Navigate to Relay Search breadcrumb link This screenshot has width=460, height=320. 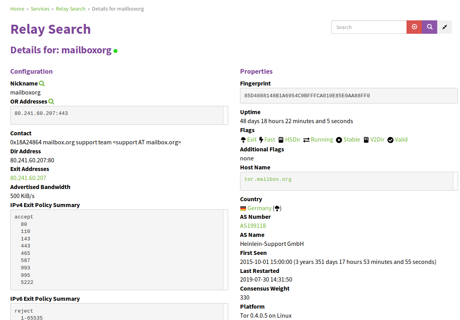(x=71, y=9)
